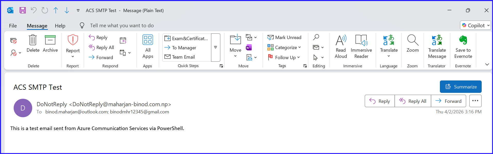Click the Outlook app icon in title bar
The width and height of the screenshot is (493, 154).
(x=10, y=10)
